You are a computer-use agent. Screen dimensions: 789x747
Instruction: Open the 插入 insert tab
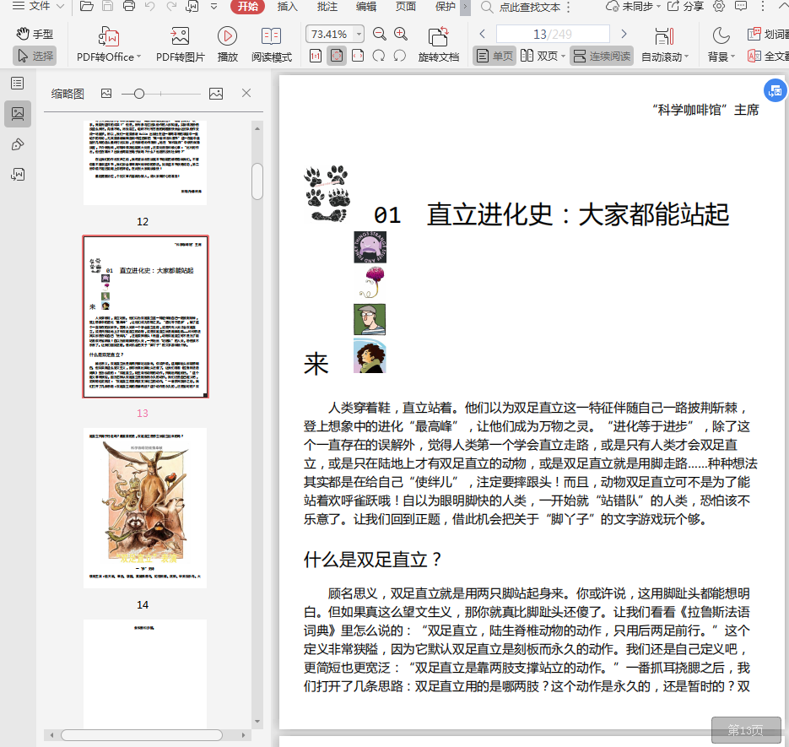pyautogui.click(x=288, y=7)
